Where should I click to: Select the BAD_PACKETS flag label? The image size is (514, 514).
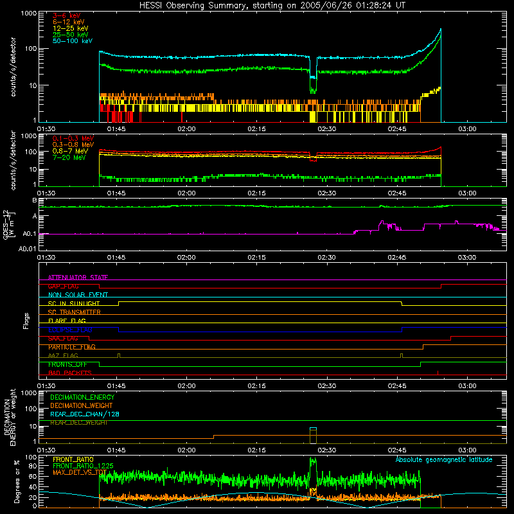(x=70, y=373)
